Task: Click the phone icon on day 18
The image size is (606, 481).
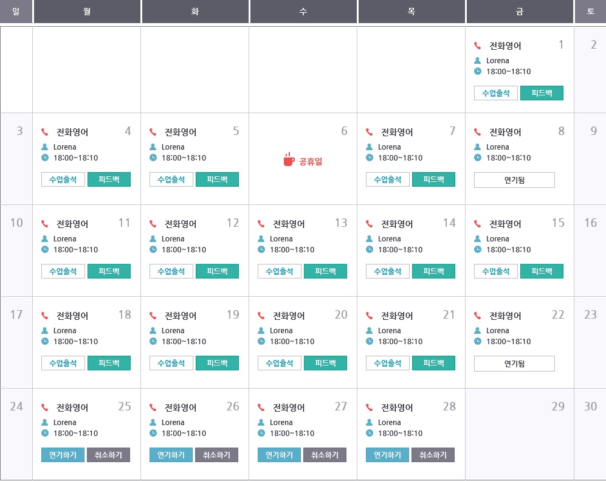Action: click(x=44, y=316)
